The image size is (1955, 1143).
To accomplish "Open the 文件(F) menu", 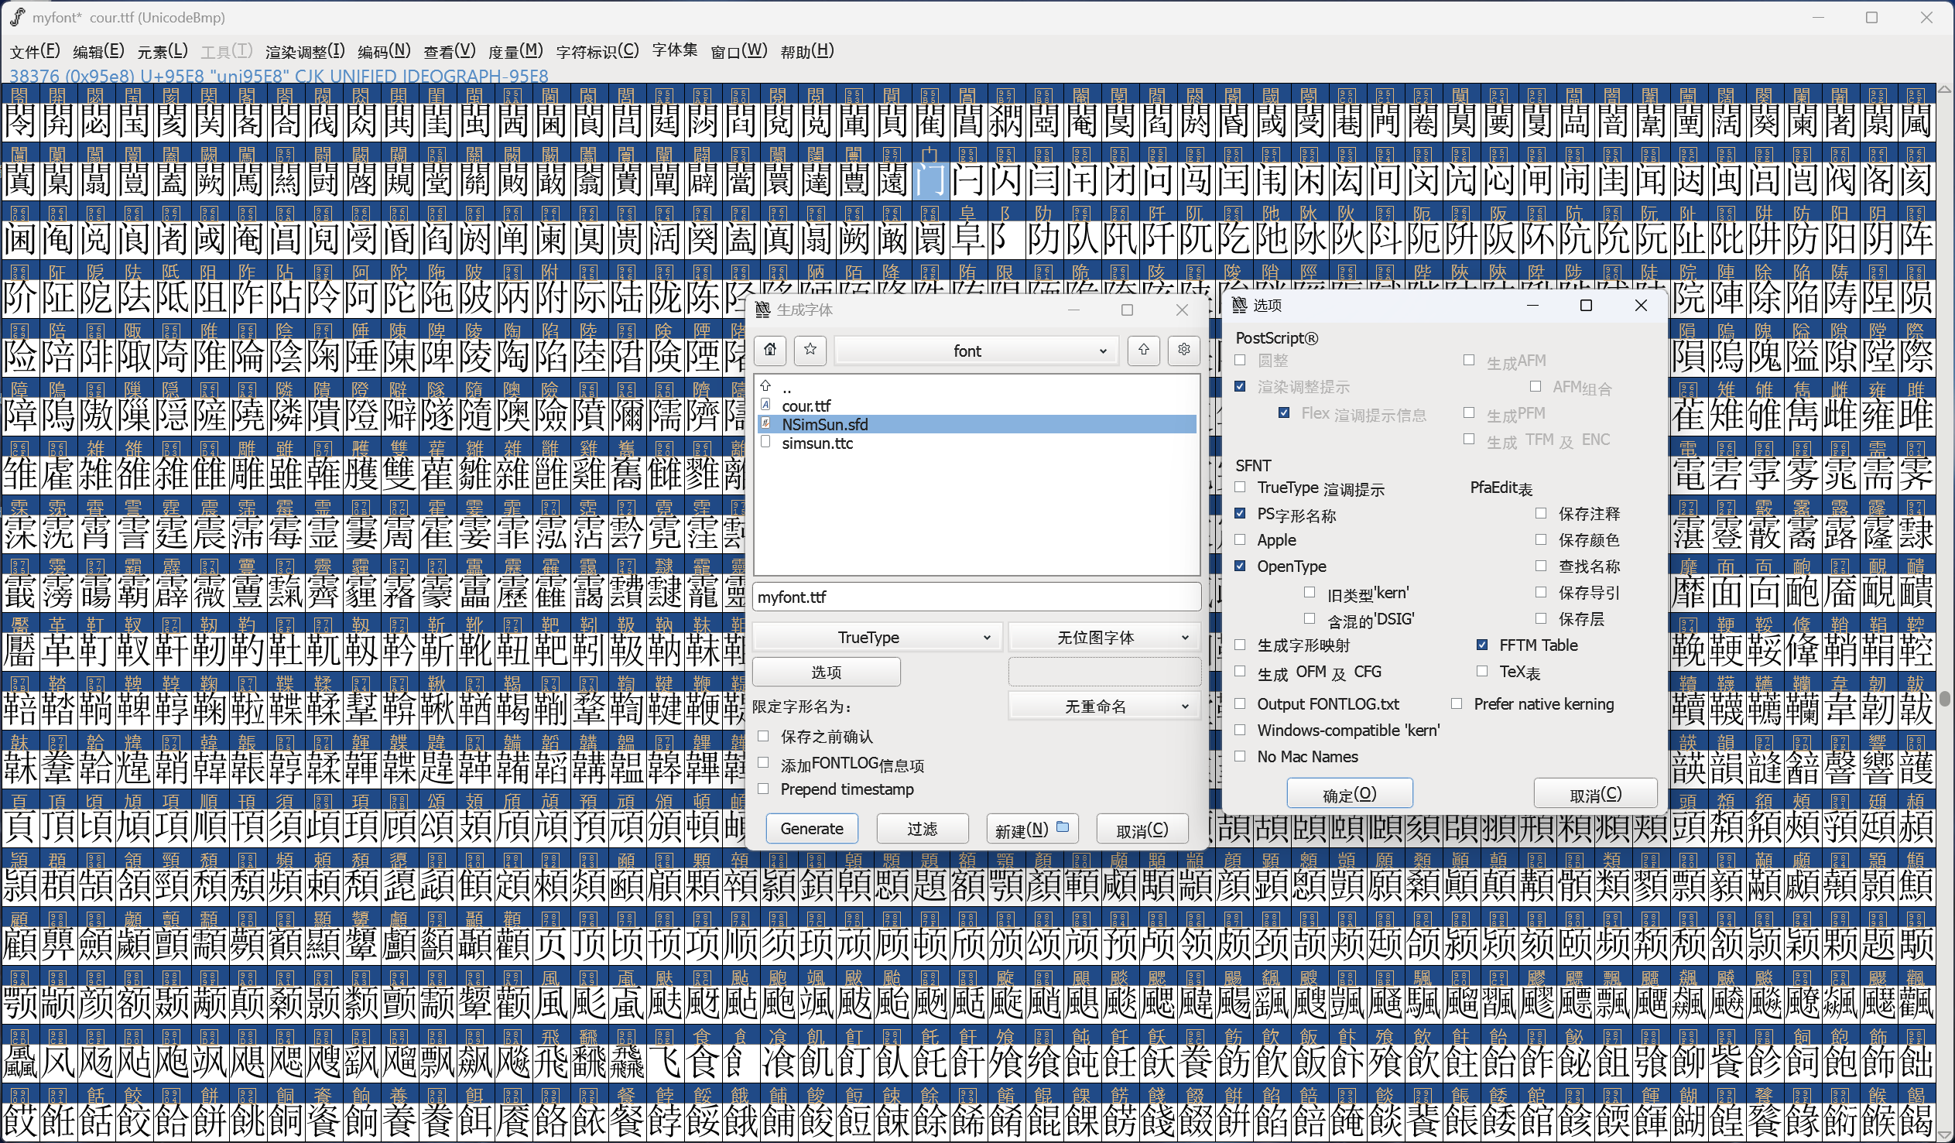I will [34, 51].
